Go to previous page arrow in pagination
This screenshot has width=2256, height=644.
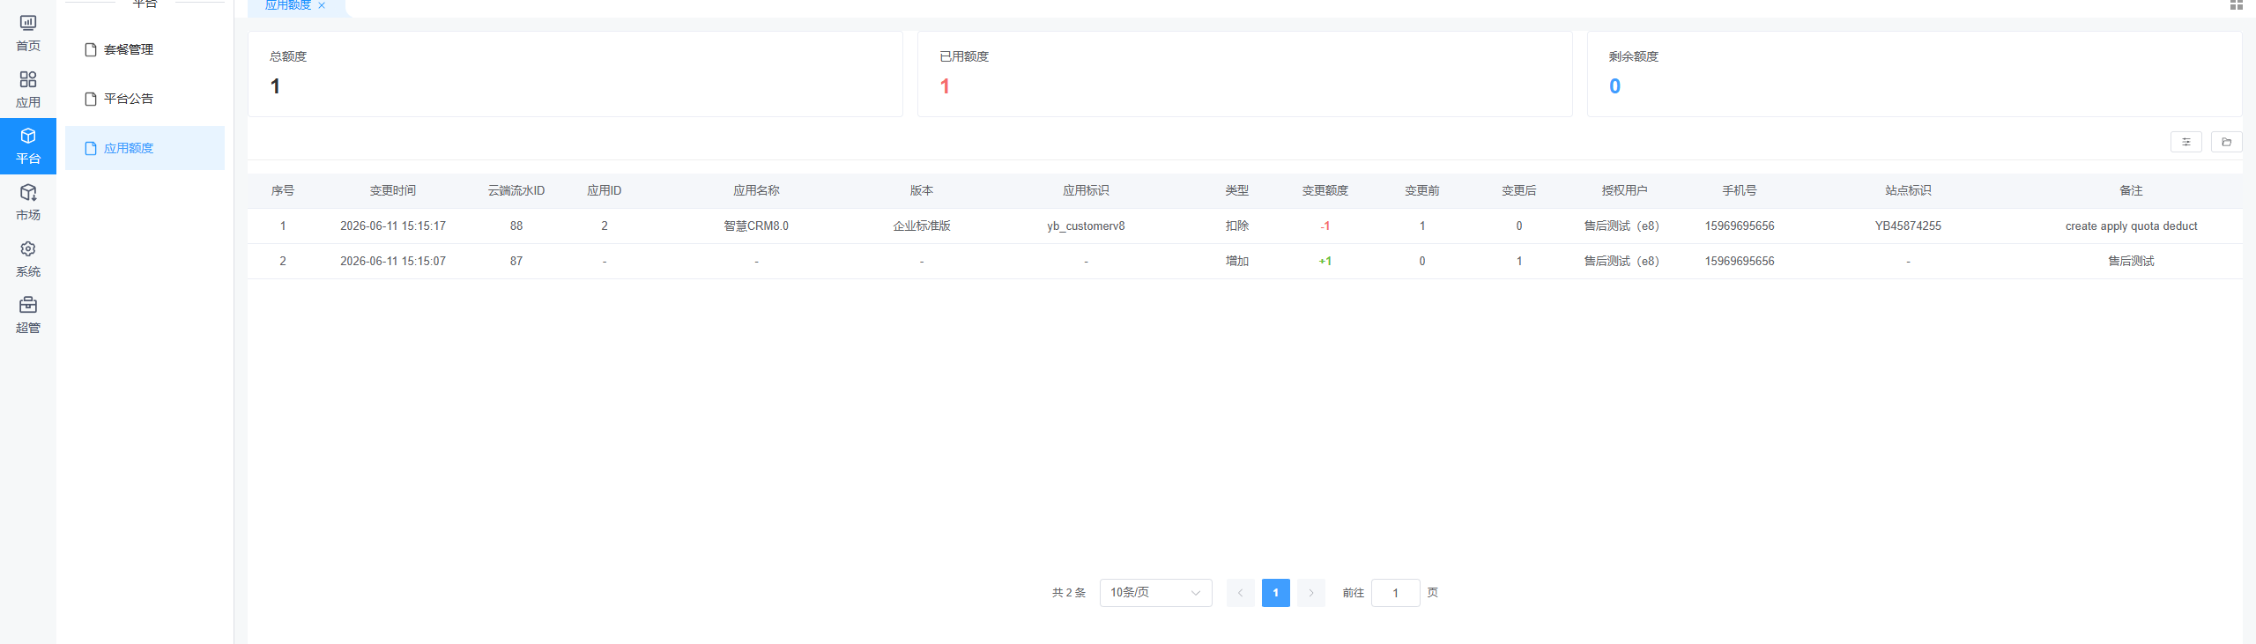[1240, 593]
